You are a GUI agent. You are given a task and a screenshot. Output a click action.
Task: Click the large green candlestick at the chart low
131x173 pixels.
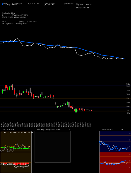coord(76,110)
